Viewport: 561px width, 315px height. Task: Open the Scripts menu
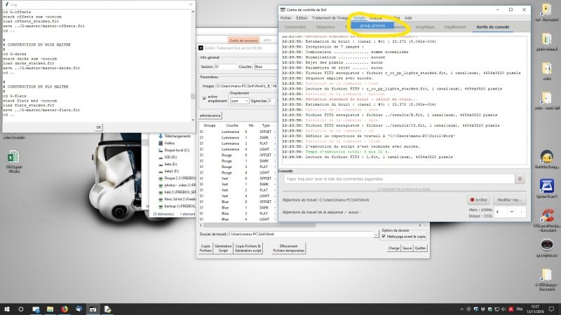click(359, 18)
